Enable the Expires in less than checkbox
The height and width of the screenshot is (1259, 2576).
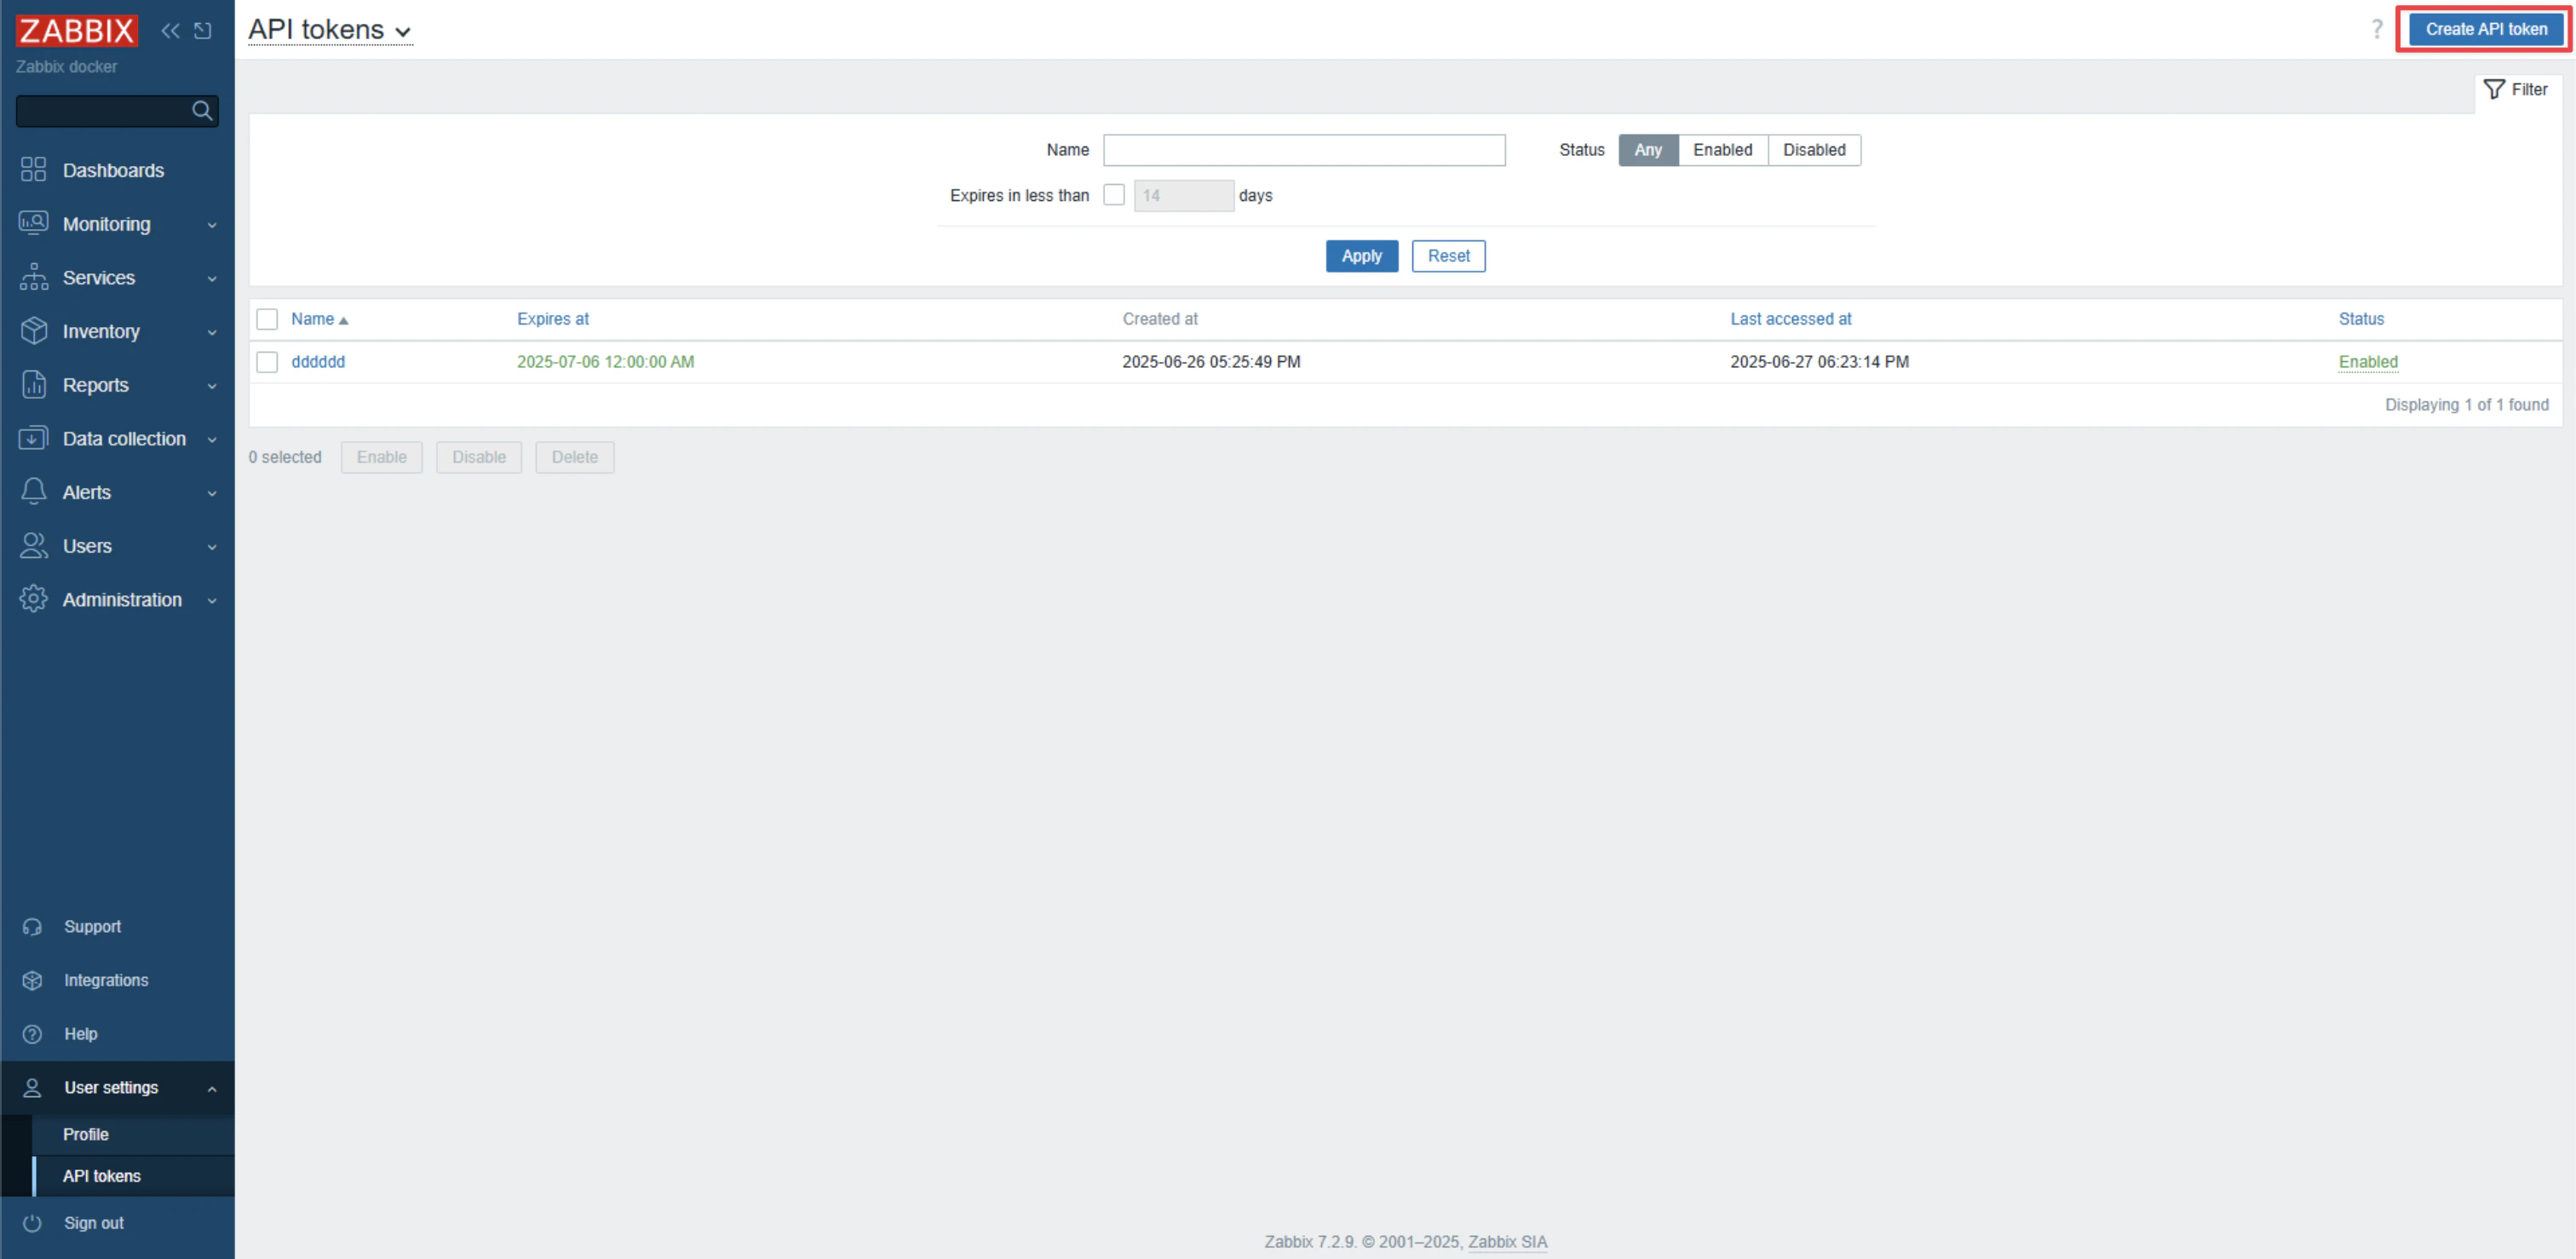1114,195
